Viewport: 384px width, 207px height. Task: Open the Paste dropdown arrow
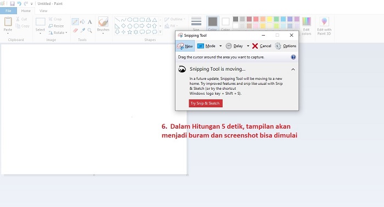point(8,33)
